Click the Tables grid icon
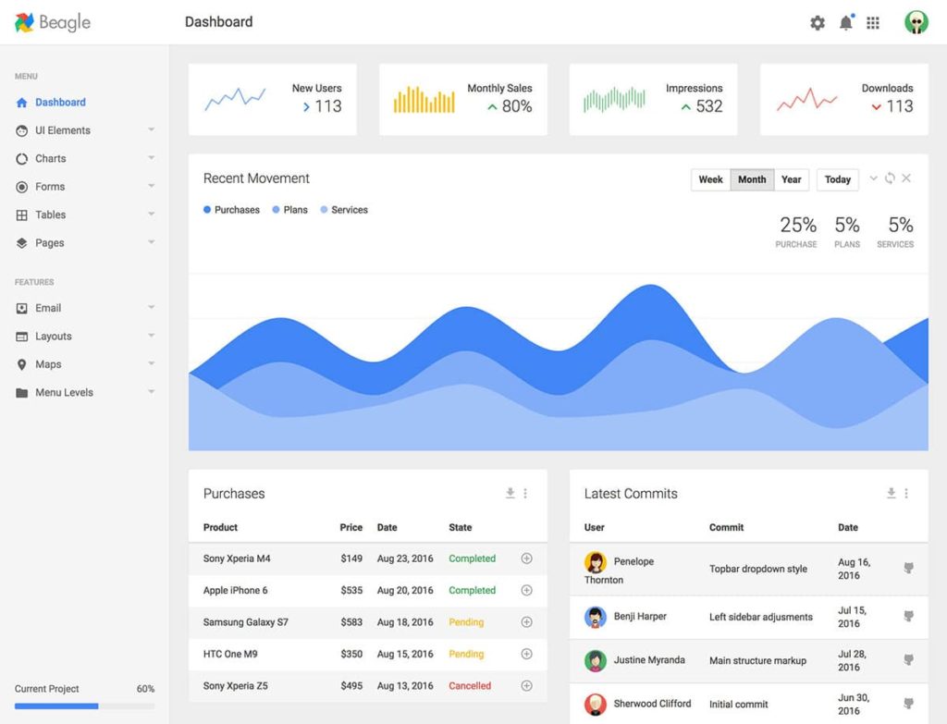Viewport: 947px width, 724px height. 22,215
